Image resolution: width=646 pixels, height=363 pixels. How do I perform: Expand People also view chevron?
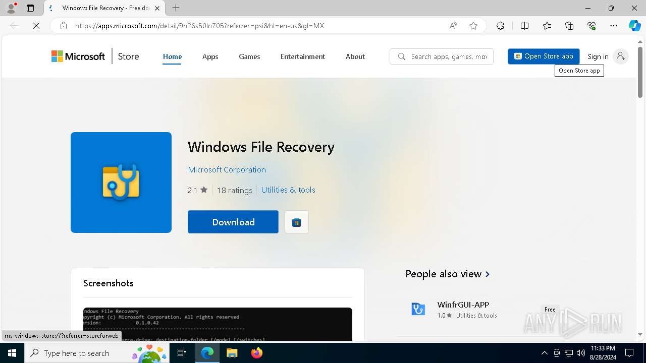(x=488, y=274)
